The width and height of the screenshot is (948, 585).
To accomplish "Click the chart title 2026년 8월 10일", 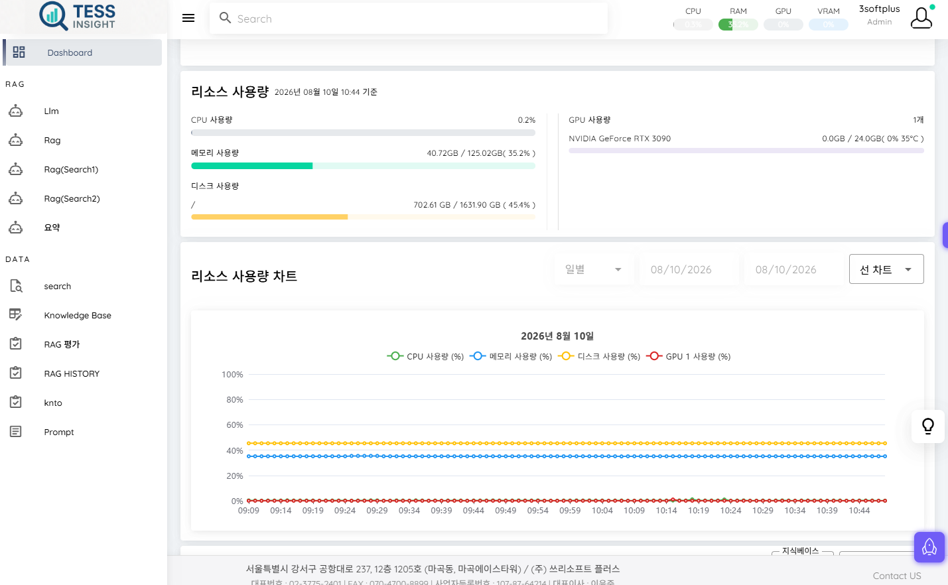I will coord(557,336).
